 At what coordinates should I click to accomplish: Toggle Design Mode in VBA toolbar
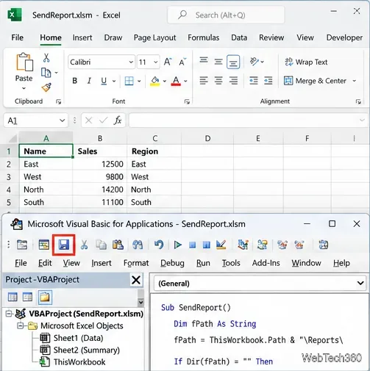click(221, 245)
